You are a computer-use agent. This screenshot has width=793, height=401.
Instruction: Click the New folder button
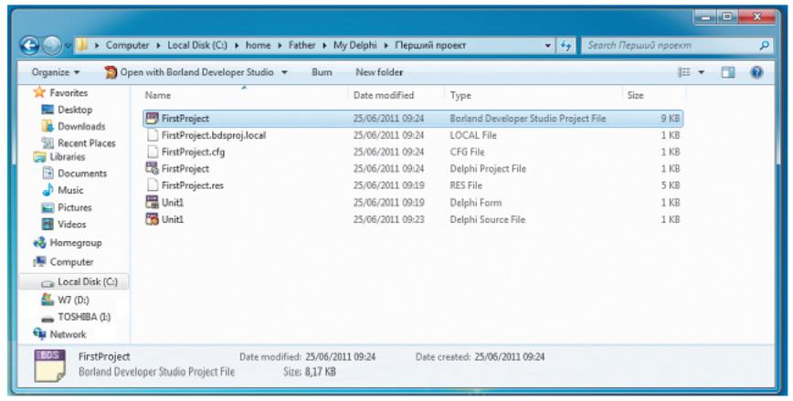(379, 72)
